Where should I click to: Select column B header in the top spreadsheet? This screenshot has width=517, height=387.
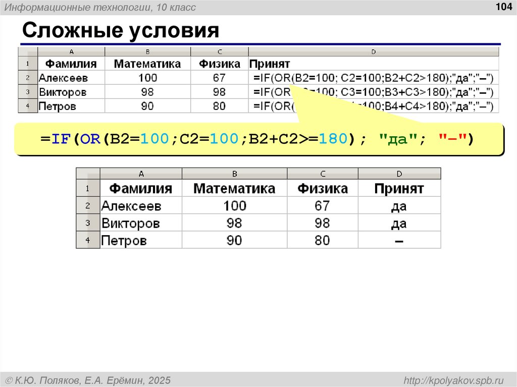click(x=147, y=52)
